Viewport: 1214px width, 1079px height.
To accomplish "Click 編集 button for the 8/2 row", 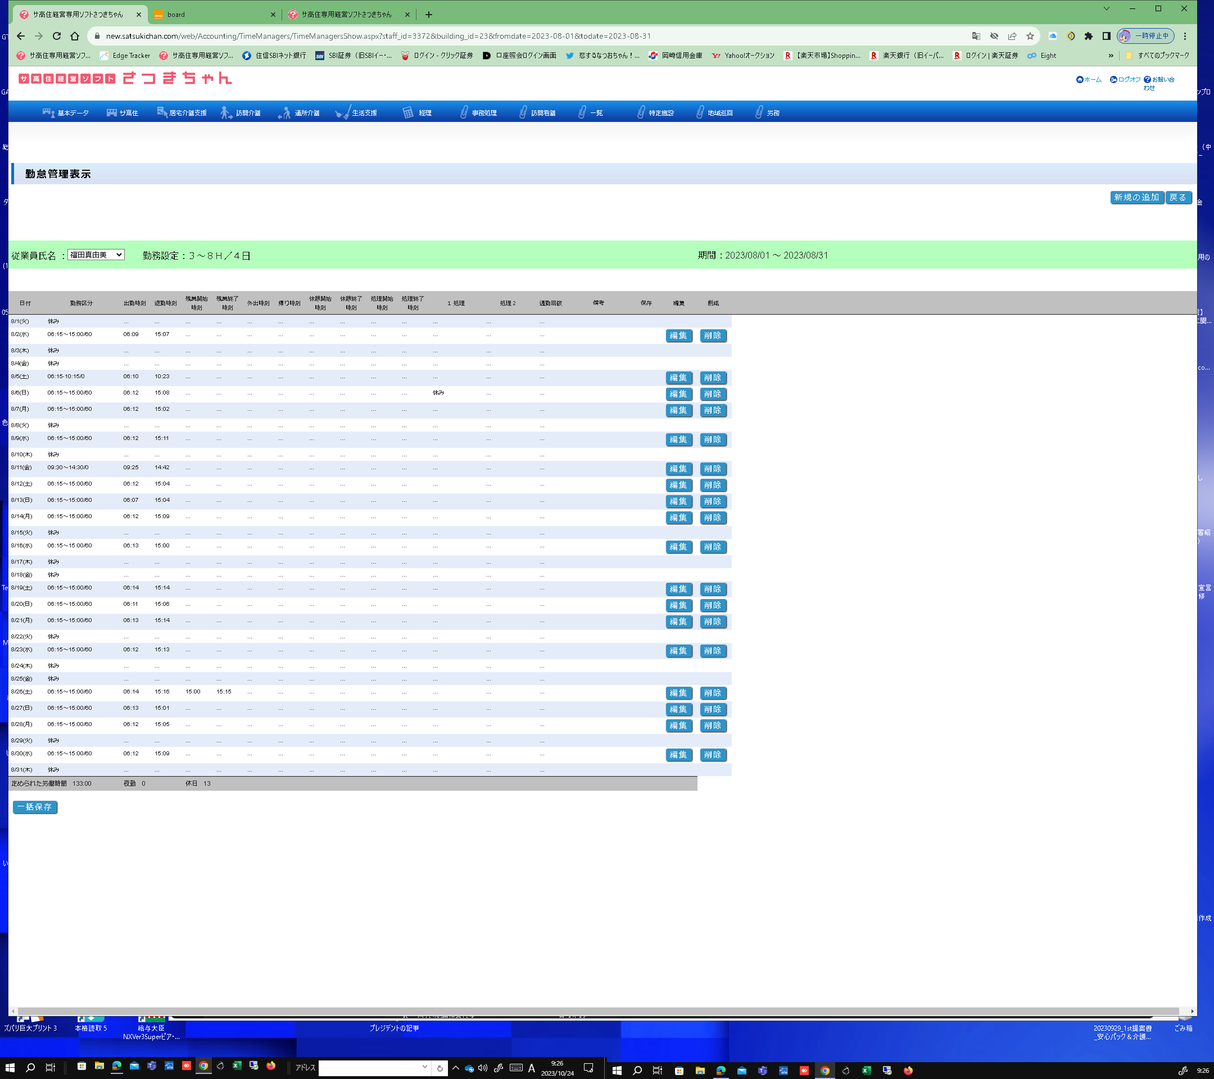I will [x=678, y=336].
